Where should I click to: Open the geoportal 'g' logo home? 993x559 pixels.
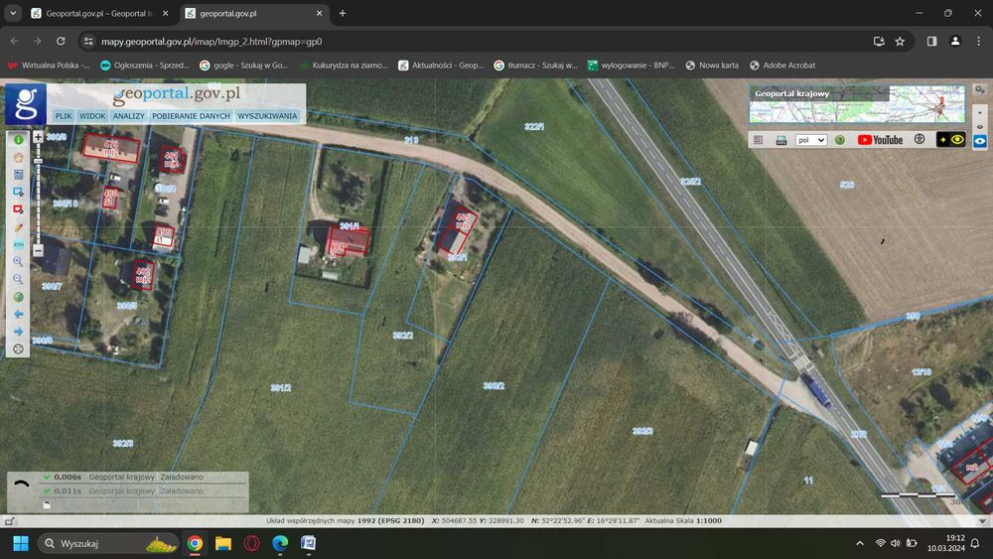(26, 104)
